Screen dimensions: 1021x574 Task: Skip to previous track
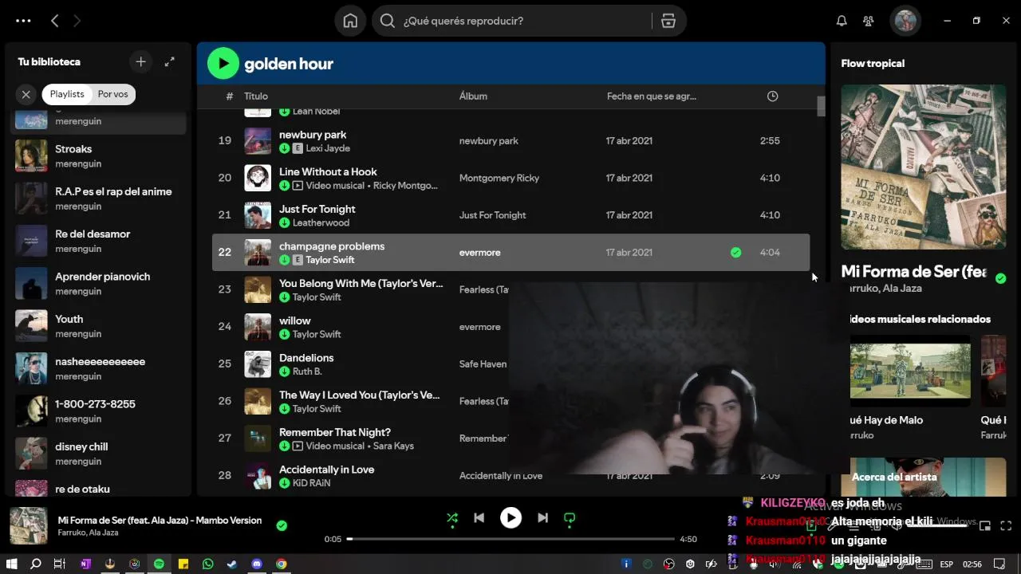(479, 518)
